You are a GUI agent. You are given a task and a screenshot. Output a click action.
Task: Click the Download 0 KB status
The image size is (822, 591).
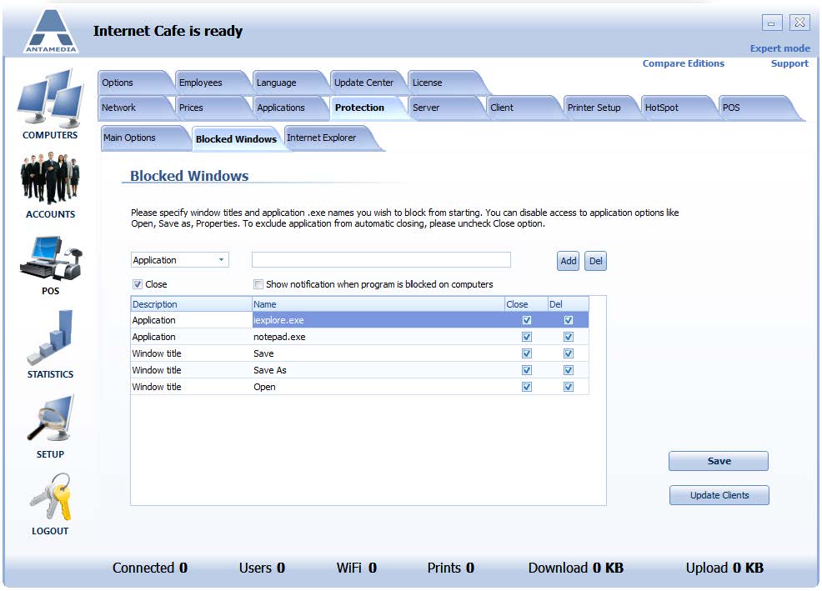coord(575,568)
